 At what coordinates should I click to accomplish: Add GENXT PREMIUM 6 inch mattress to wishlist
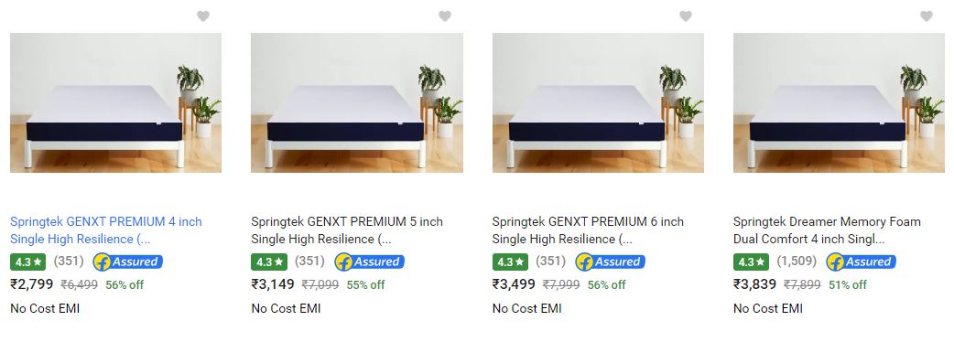686,16
